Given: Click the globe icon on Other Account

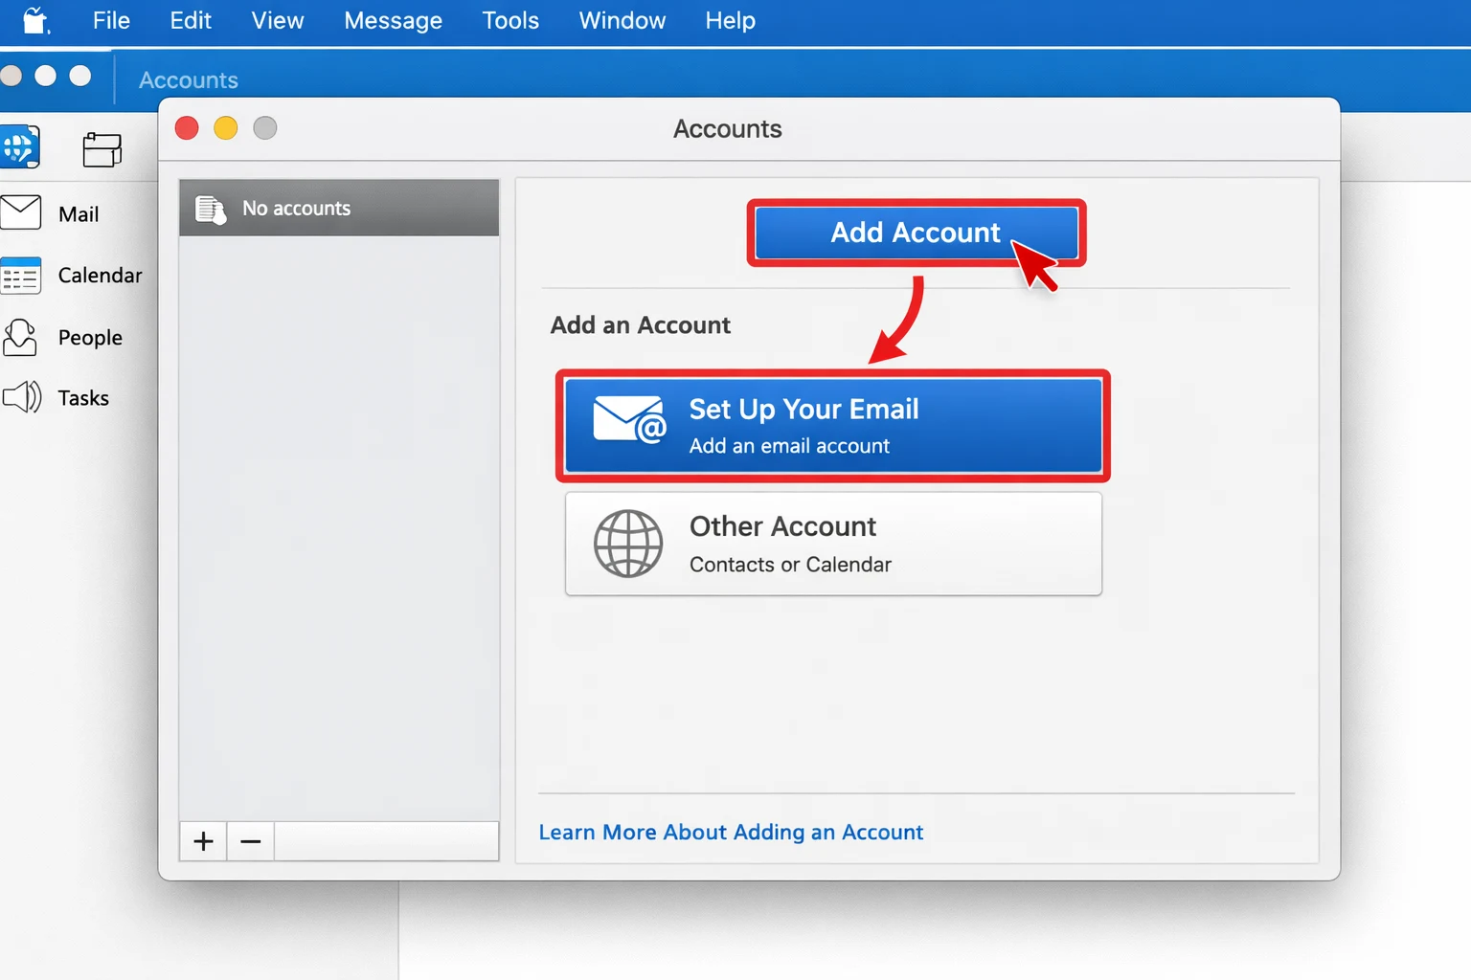Looking at the screenshot, I should [627, 544].
